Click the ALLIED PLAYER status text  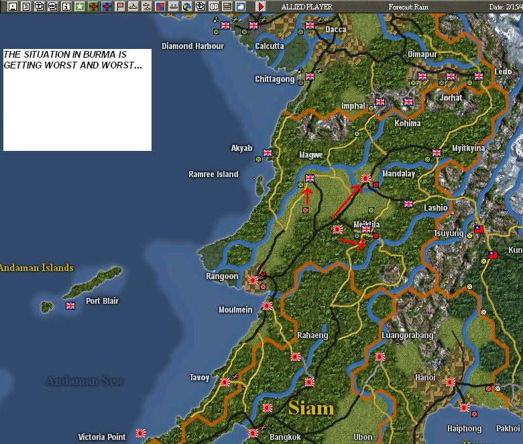pyautogui.click(x=307, y=7)
